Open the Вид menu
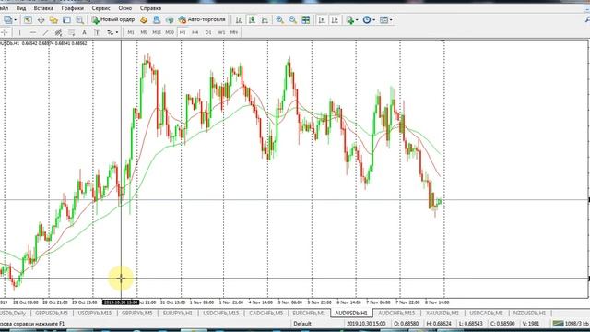Screen dimensions: 590x332 pos(21,8)
